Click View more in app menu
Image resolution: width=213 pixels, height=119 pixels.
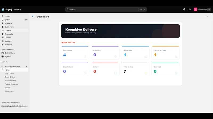(x=9, y=91)
